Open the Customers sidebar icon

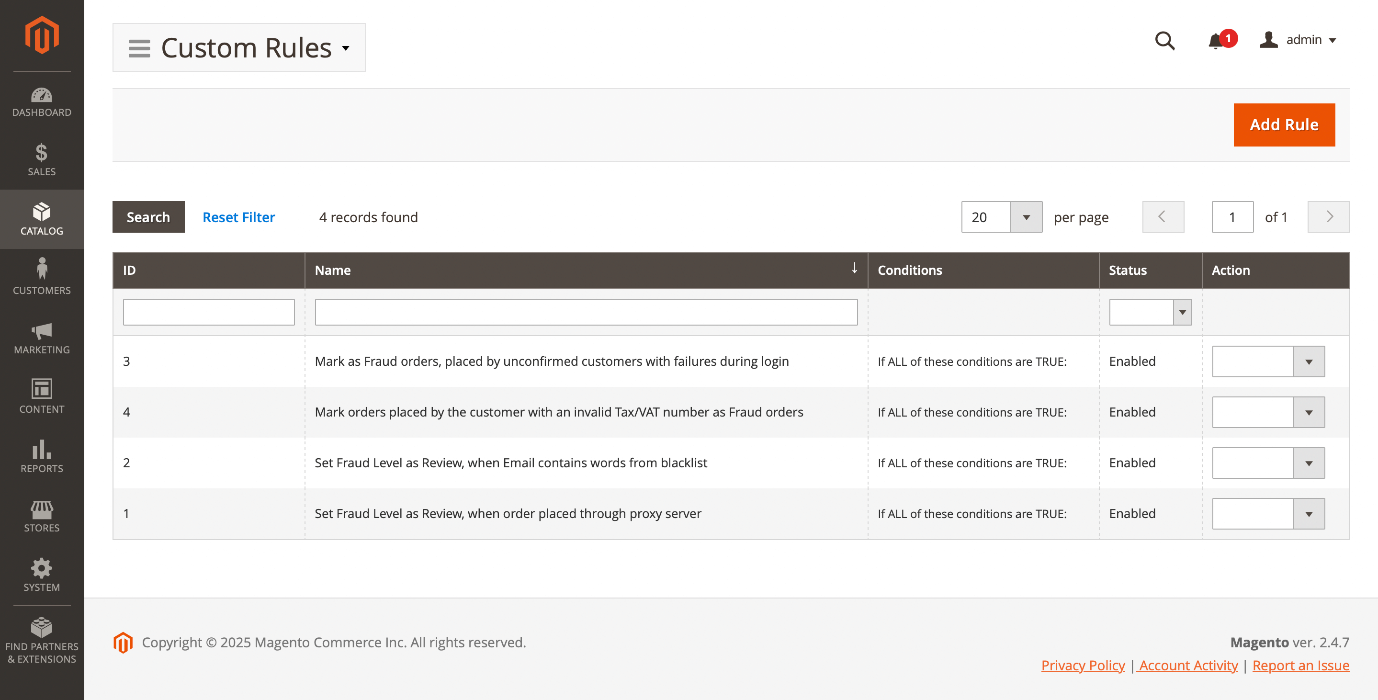42,276
